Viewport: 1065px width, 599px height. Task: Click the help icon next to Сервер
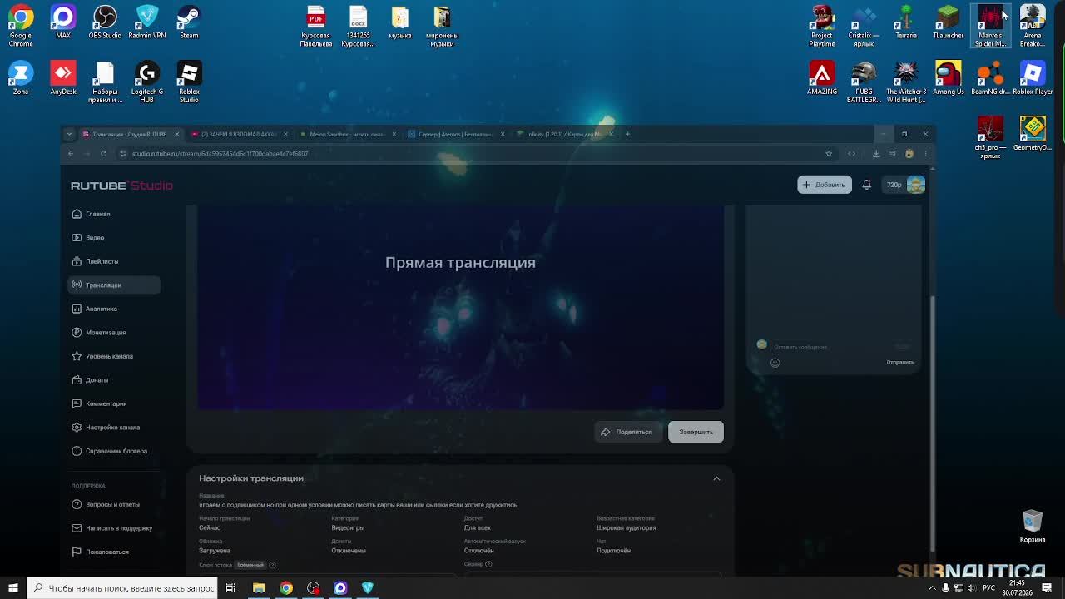point(488,564)
